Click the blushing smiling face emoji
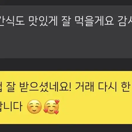 pyautogui.click(x=34, y=107)
